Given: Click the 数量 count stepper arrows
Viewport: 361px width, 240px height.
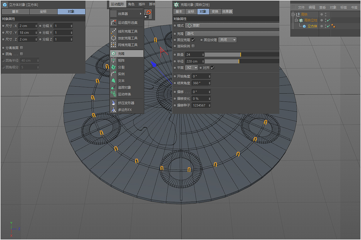Looking at the screenshot, I should pyautogui.click(x=203, y=55).
